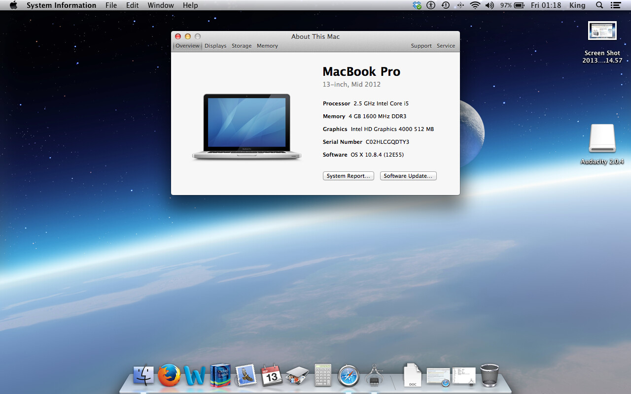Open the Service link

(446, 46)
